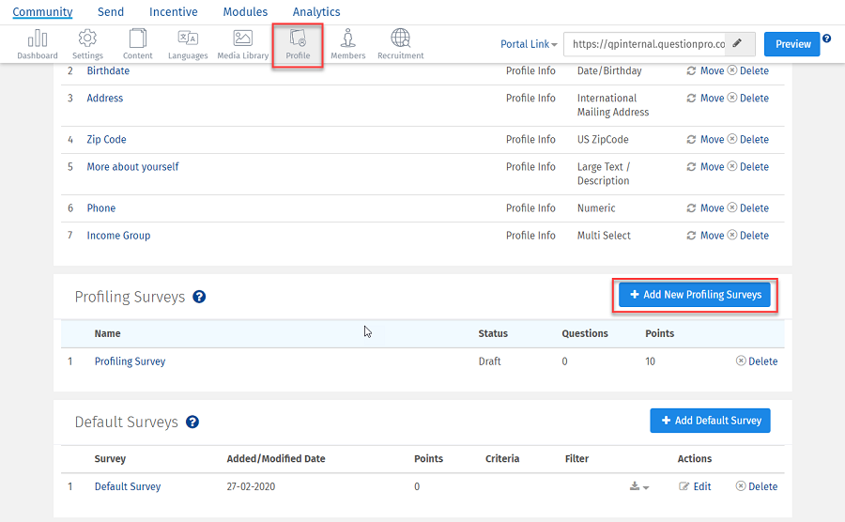Screen dimensions: 845x522
Task: Switch to the Analytics tab
Action: pos(316,12)
